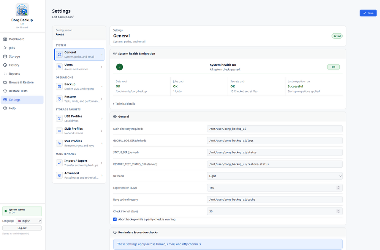Open the Dashboard grid icon
The width and height of the screenshot is (380, 250).
click(x=5, y=39)
